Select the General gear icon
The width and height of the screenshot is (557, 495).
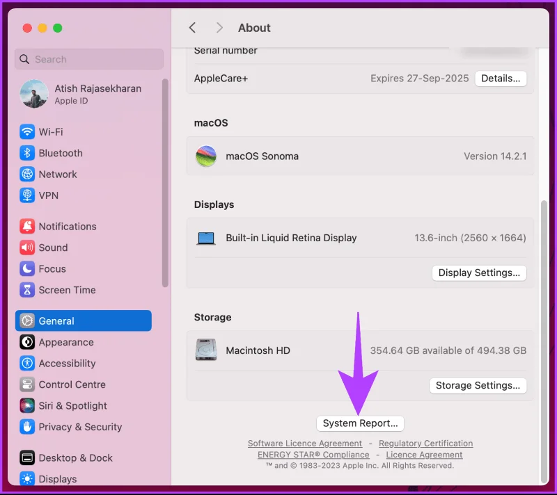pos(27,320)
